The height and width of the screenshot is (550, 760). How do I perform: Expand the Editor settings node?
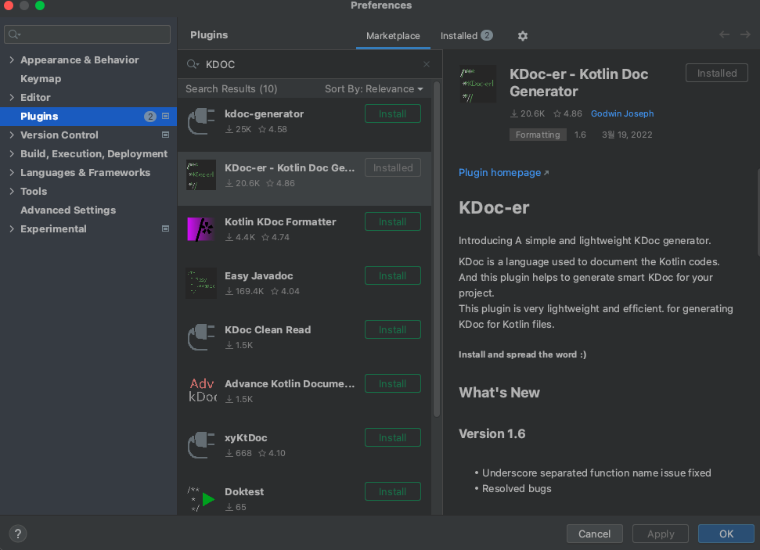[x=12, y=97]
